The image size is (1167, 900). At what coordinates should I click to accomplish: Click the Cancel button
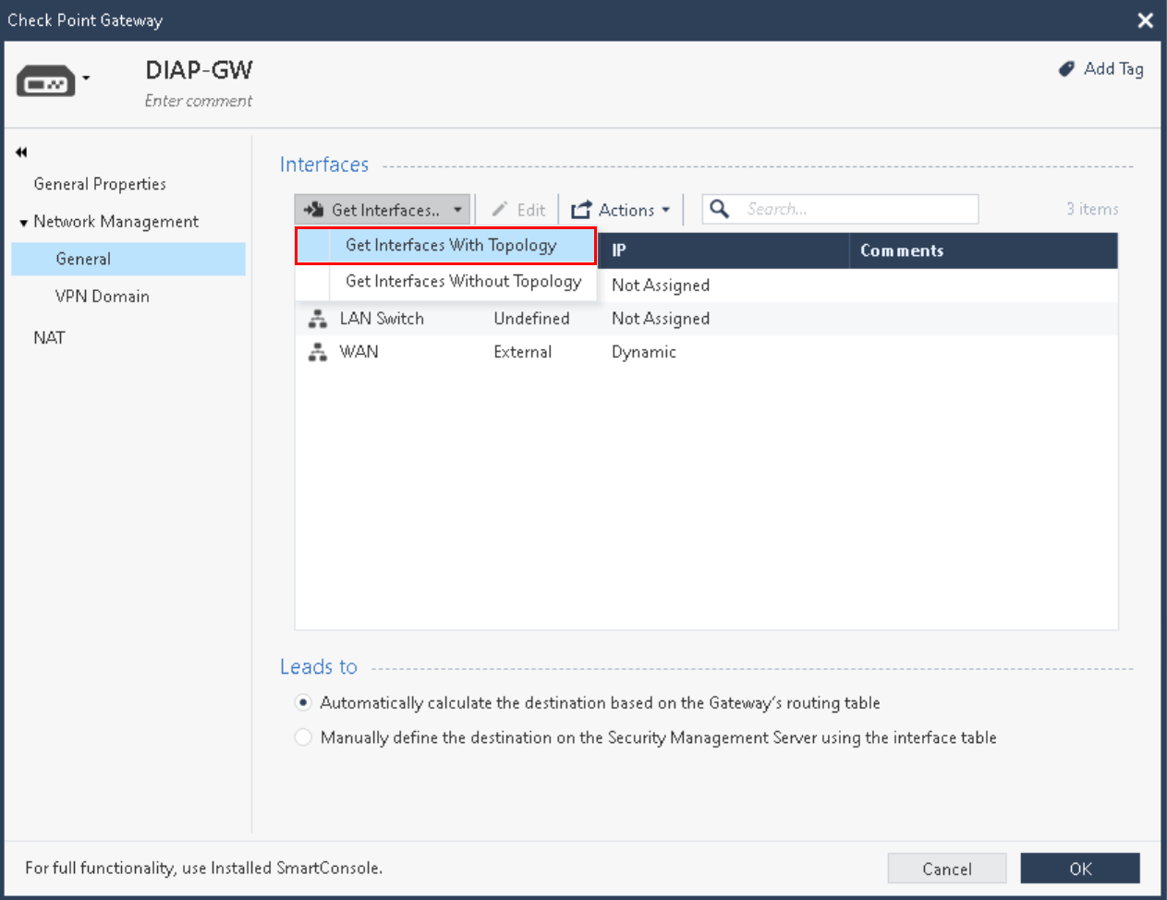click(x=947, y=869)
